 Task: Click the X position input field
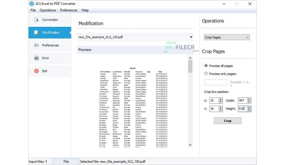click(x=214, y=101)
